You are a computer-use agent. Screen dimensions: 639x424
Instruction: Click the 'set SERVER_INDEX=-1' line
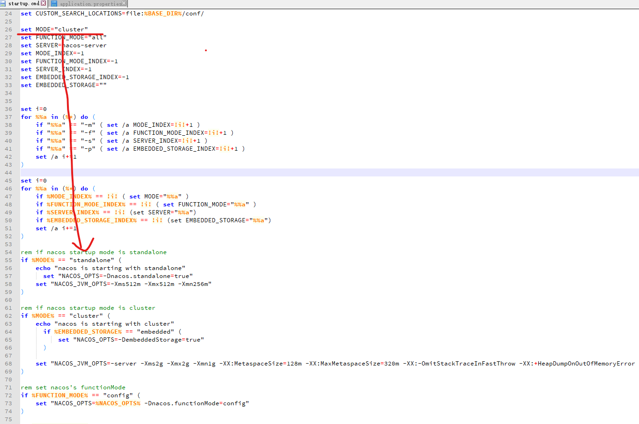pos(56,69)
